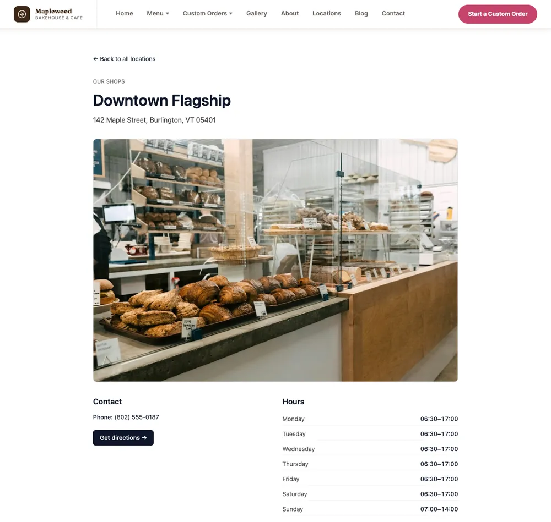This screenshot has height=522, width=551.
Task: Open the Gallery page
Action: click(257, 13)
